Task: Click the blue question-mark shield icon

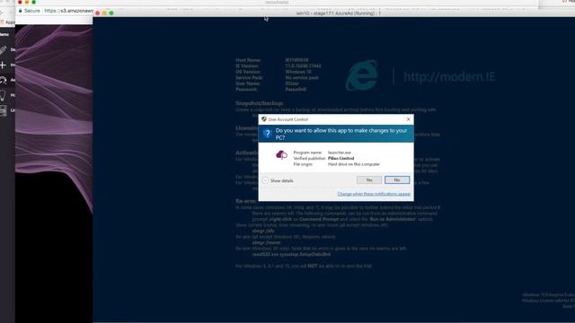Action: pos(268,134)
